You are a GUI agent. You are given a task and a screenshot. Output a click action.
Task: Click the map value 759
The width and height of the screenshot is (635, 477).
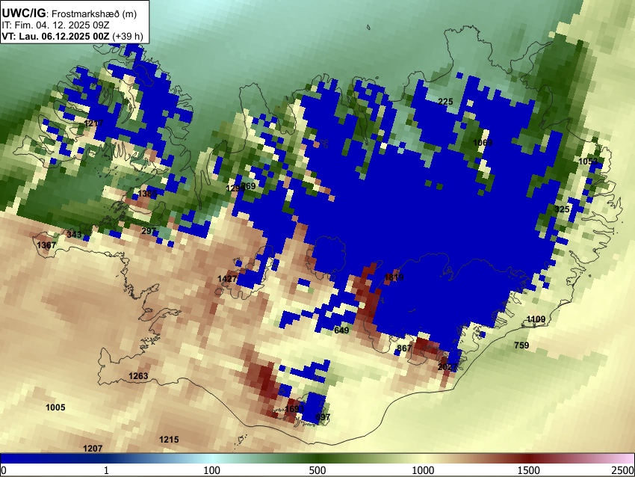click(521, 345)
